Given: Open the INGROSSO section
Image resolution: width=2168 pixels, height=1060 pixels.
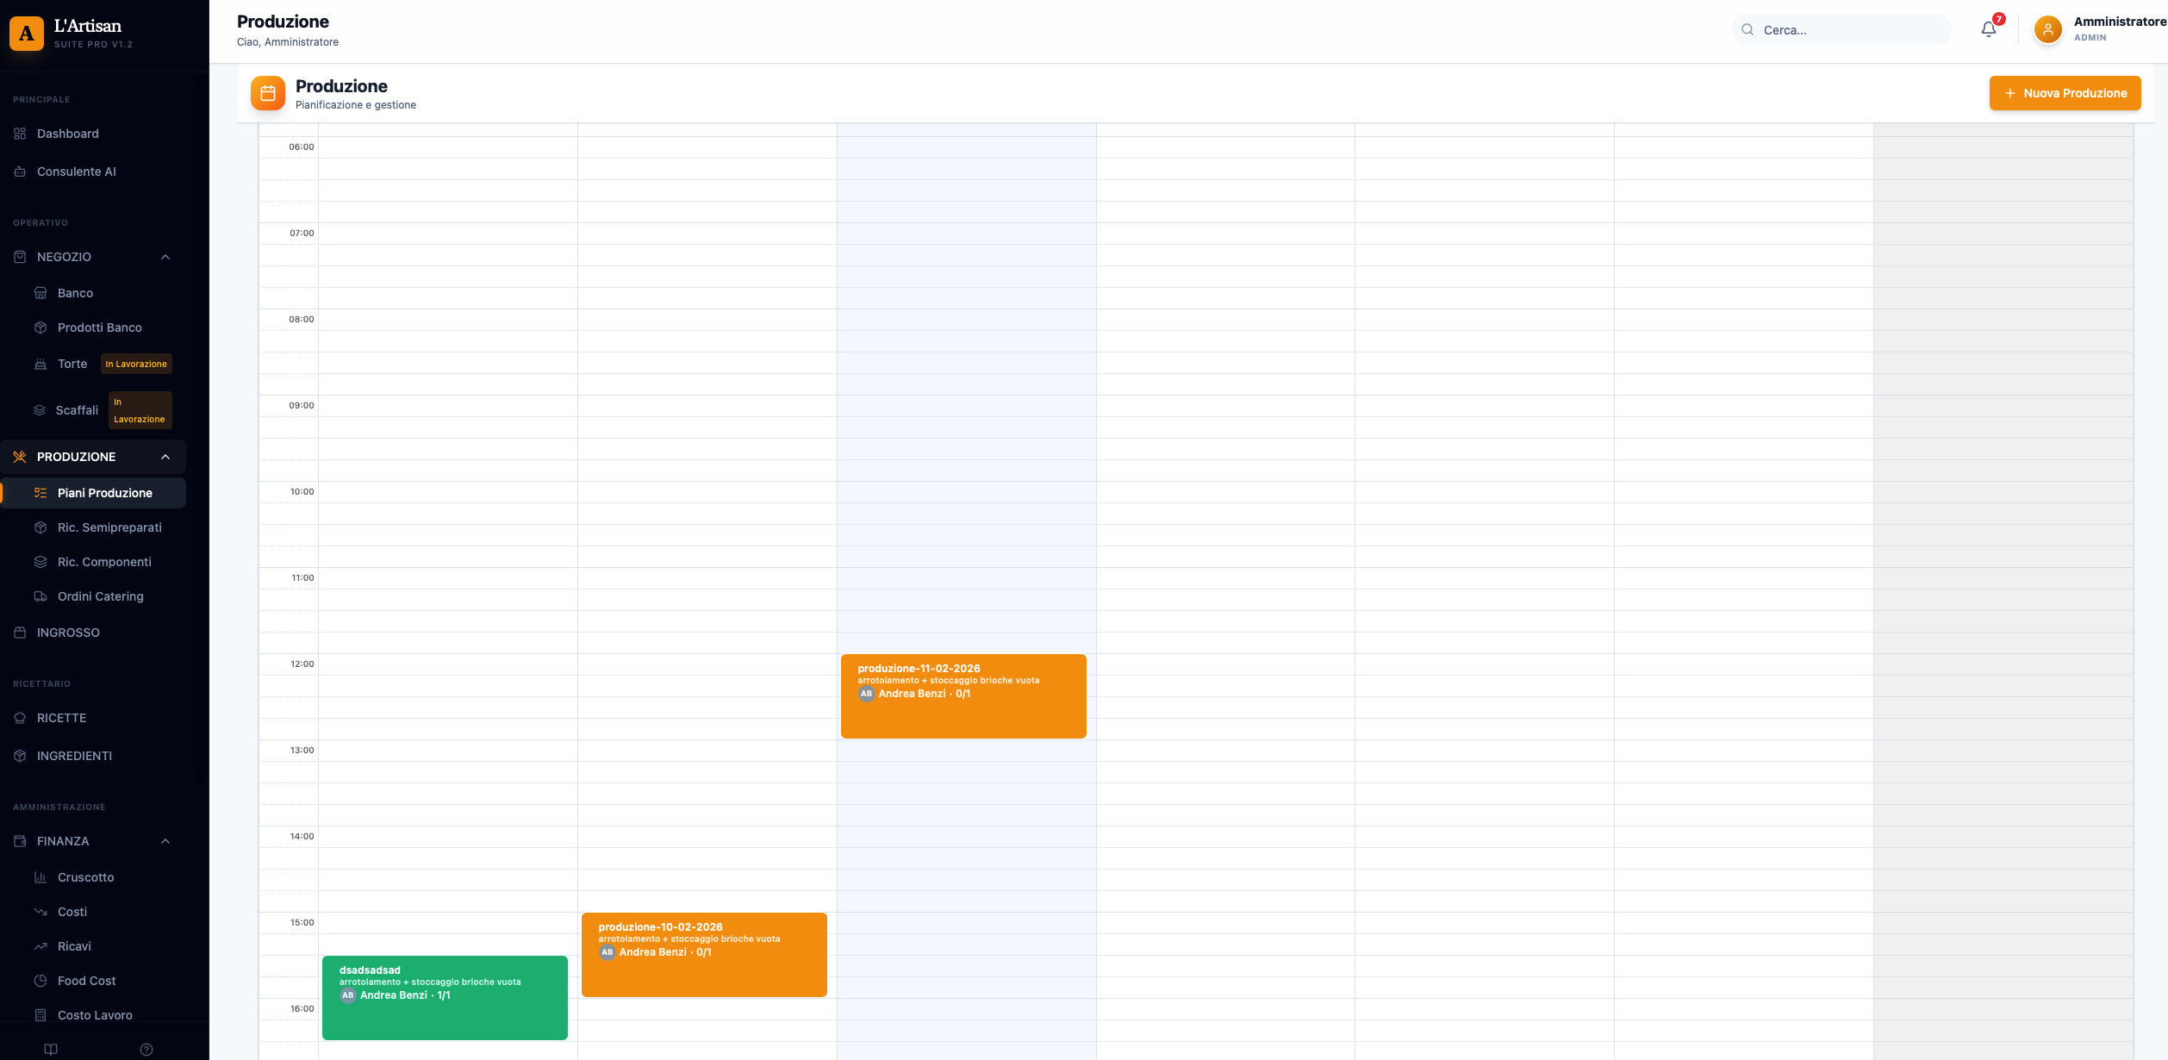Looking at the screenshot, I should pos(68,633).
